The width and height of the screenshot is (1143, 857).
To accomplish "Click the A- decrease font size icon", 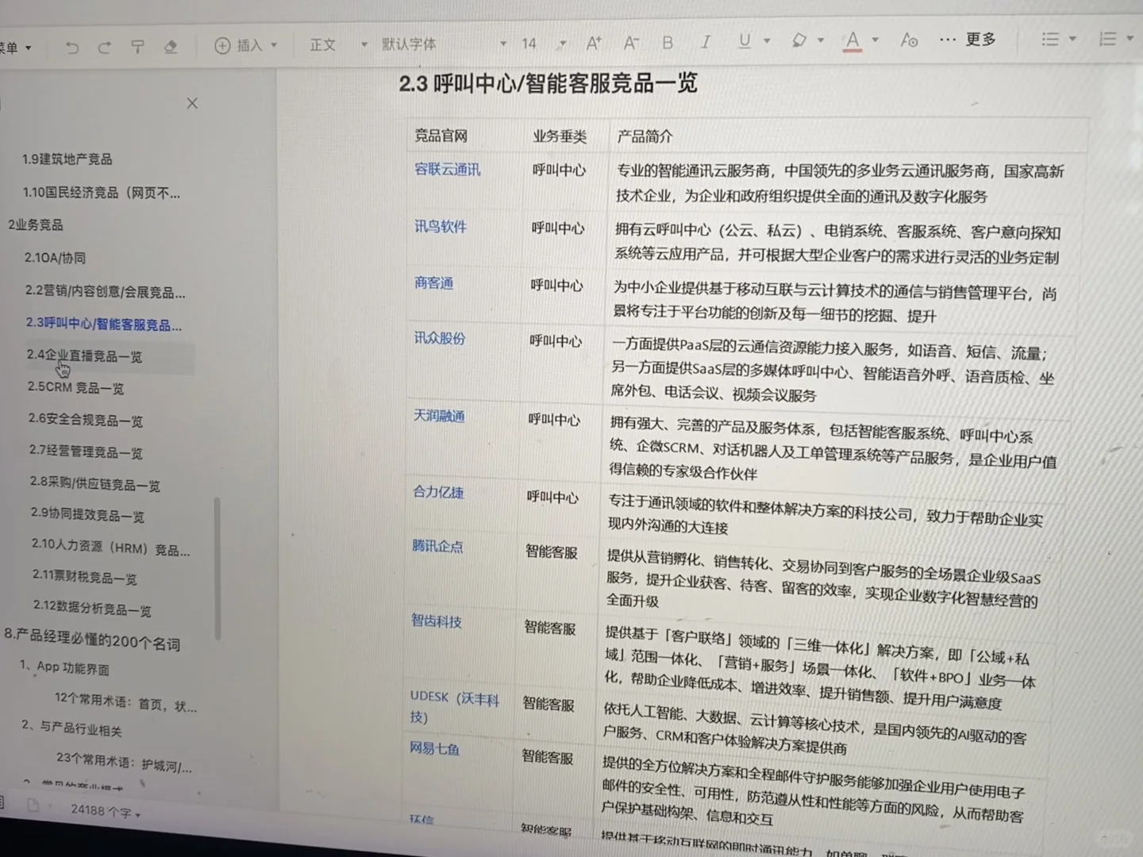I will [x=630, y=44].
